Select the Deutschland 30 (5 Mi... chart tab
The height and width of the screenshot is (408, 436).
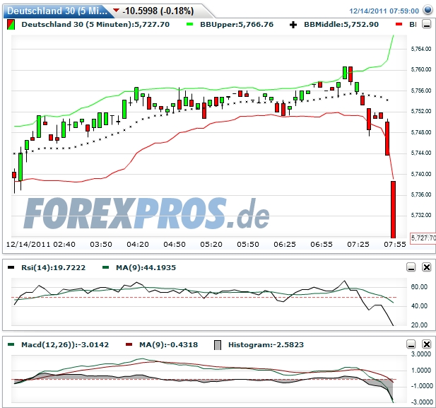point(57,11)
